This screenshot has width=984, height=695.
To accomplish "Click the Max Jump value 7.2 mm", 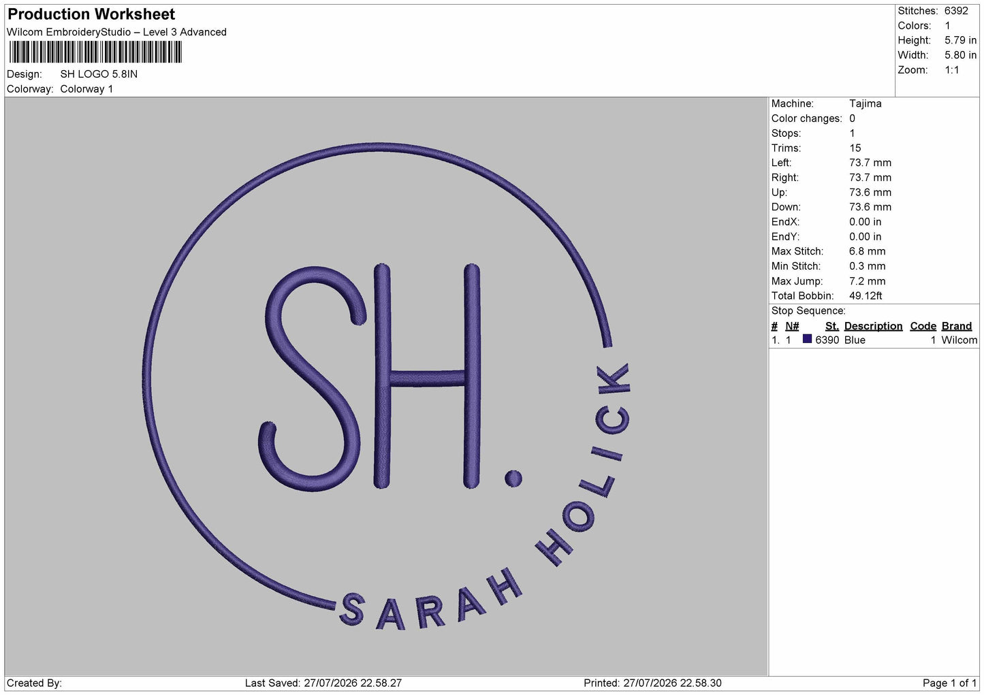I will pos(867,281).
